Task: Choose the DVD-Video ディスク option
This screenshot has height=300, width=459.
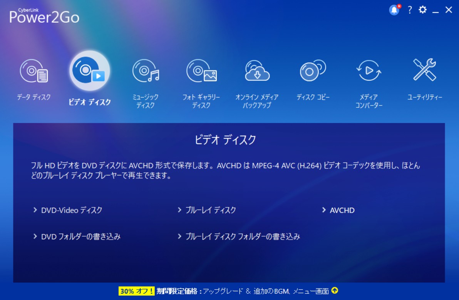Action: pos(72,210)
